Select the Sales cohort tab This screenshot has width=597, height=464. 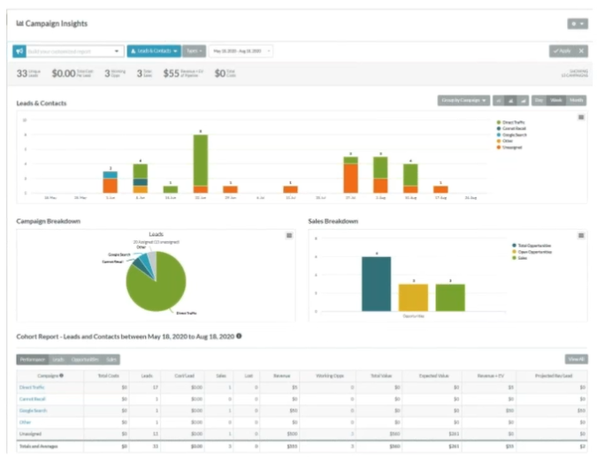click(112, 360)
